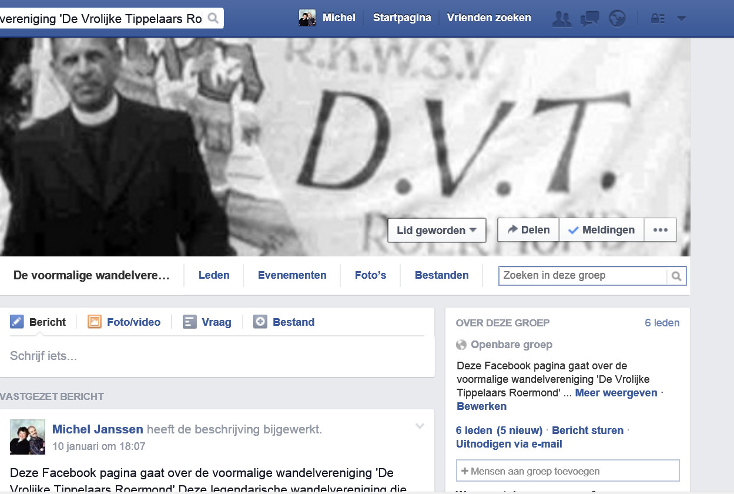Switch to the Foto's tab
Image resolution: width=734 pixels, height=494 pixels.
[371, 275]
